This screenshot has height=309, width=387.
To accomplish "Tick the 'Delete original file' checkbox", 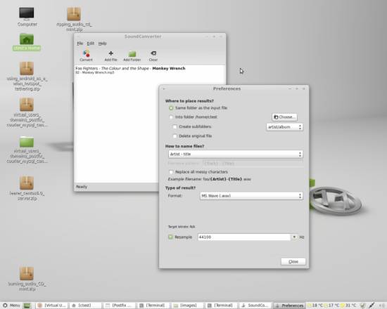I will [175, 136].
